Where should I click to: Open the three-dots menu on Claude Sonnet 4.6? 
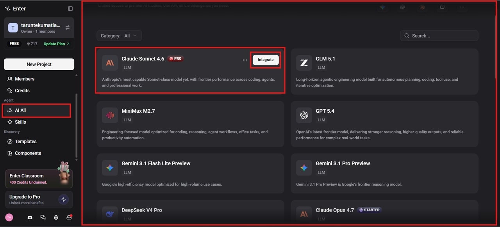coord(245,60)
